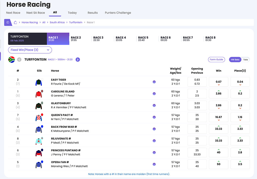Select Race 7 at 00:55
This screenshot has height=179, width=257.
(x=188, y=39)
